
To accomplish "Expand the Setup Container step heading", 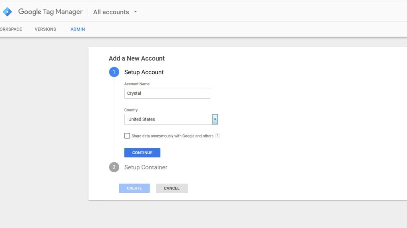I will tap(145, 167).
